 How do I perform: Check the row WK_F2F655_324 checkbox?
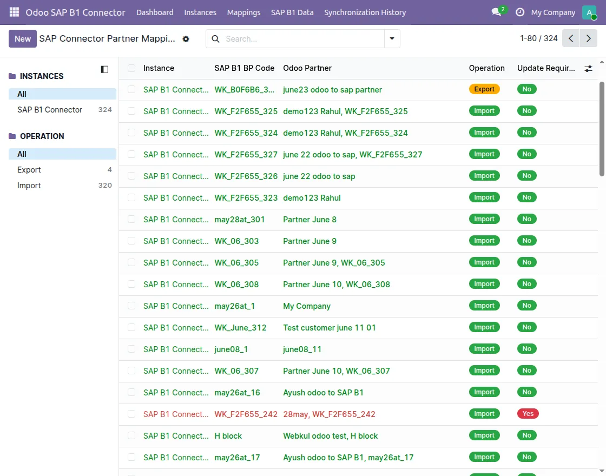coord(131,133)
